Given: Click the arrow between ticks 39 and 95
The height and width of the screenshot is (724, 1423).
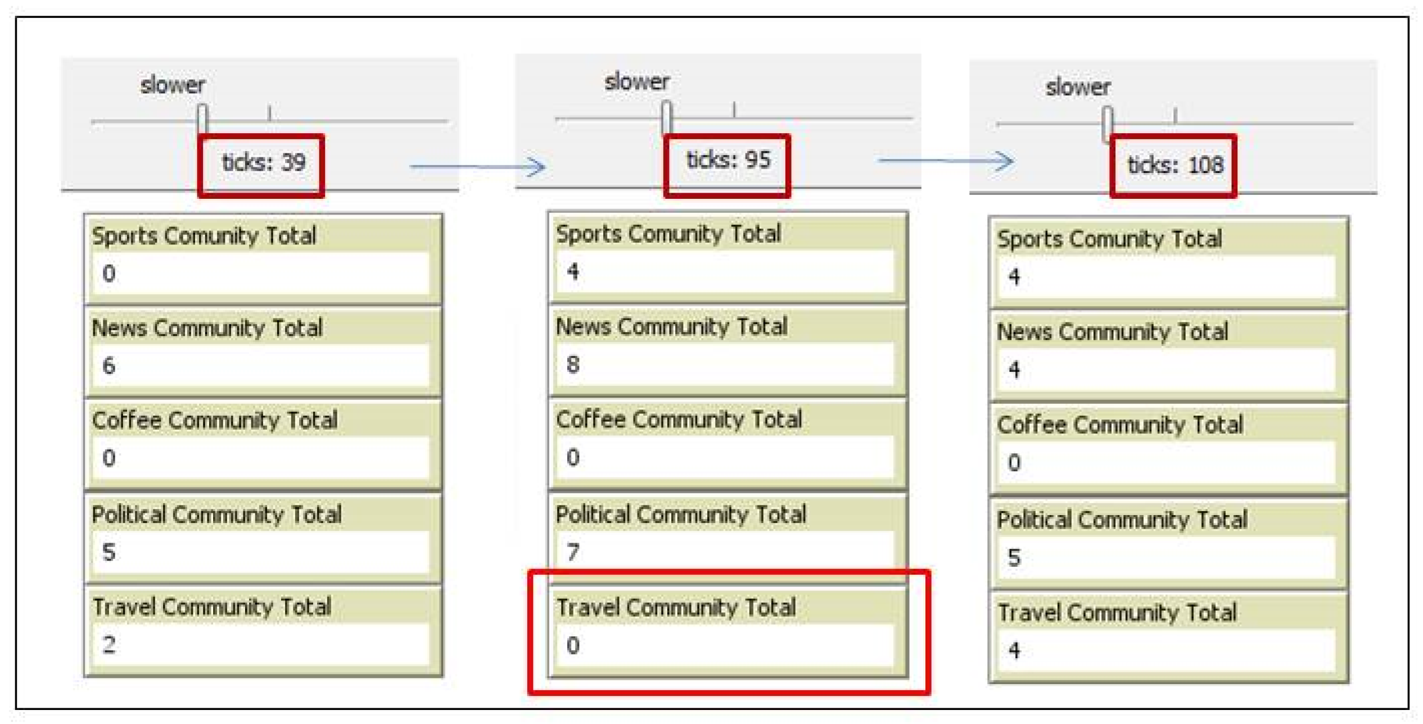Looking at the screenshot, I should 478,166.
